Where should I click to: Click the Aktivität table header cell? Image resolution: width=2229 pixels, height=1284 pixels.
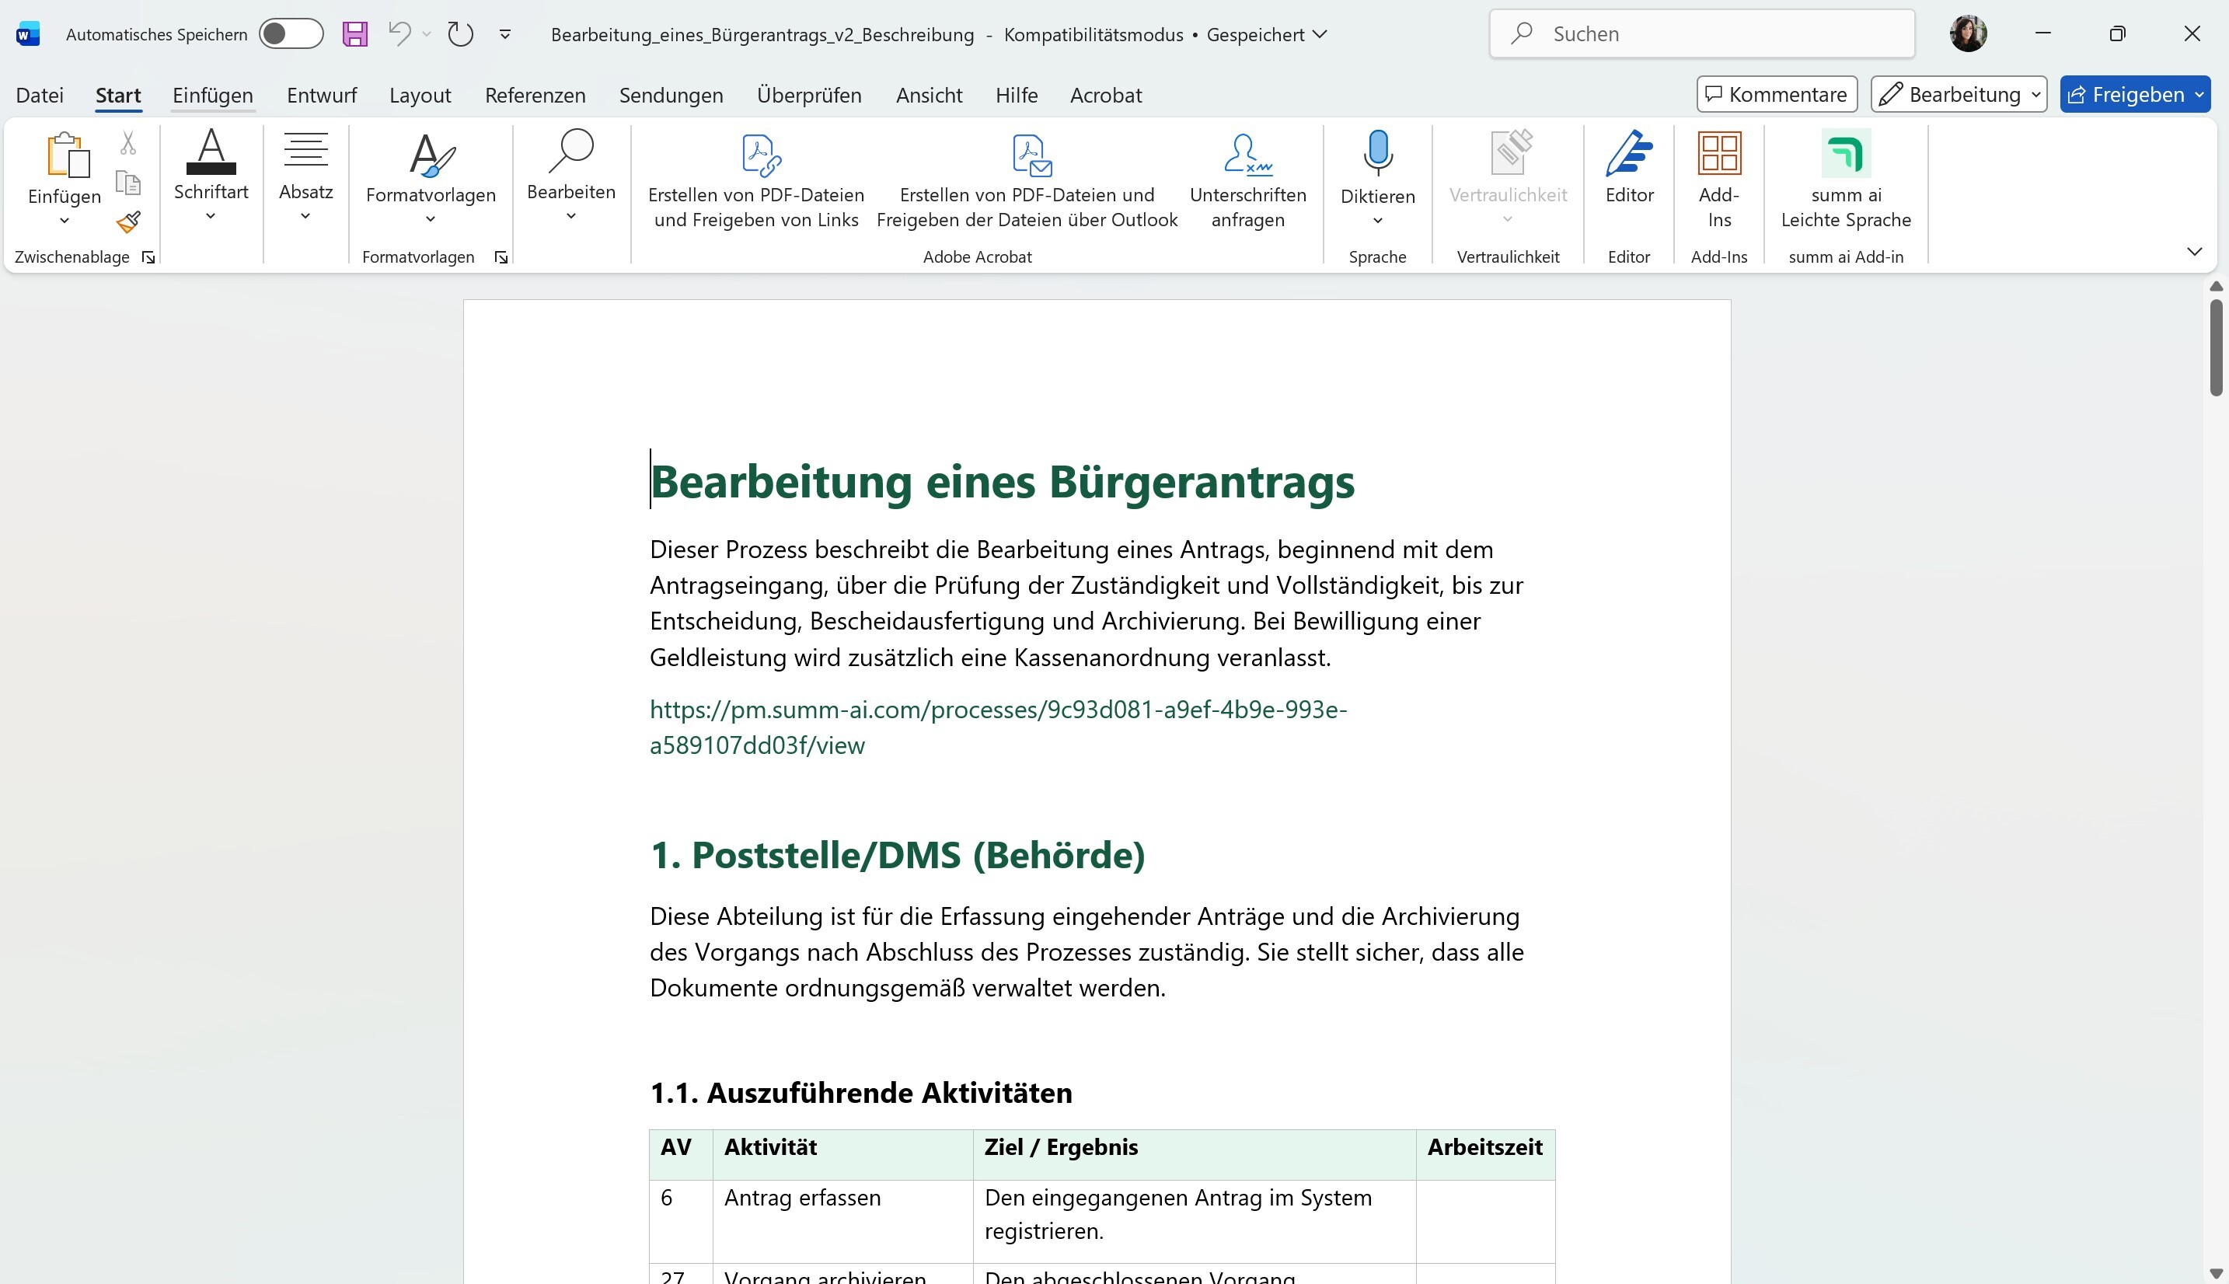coord(843,1153)
